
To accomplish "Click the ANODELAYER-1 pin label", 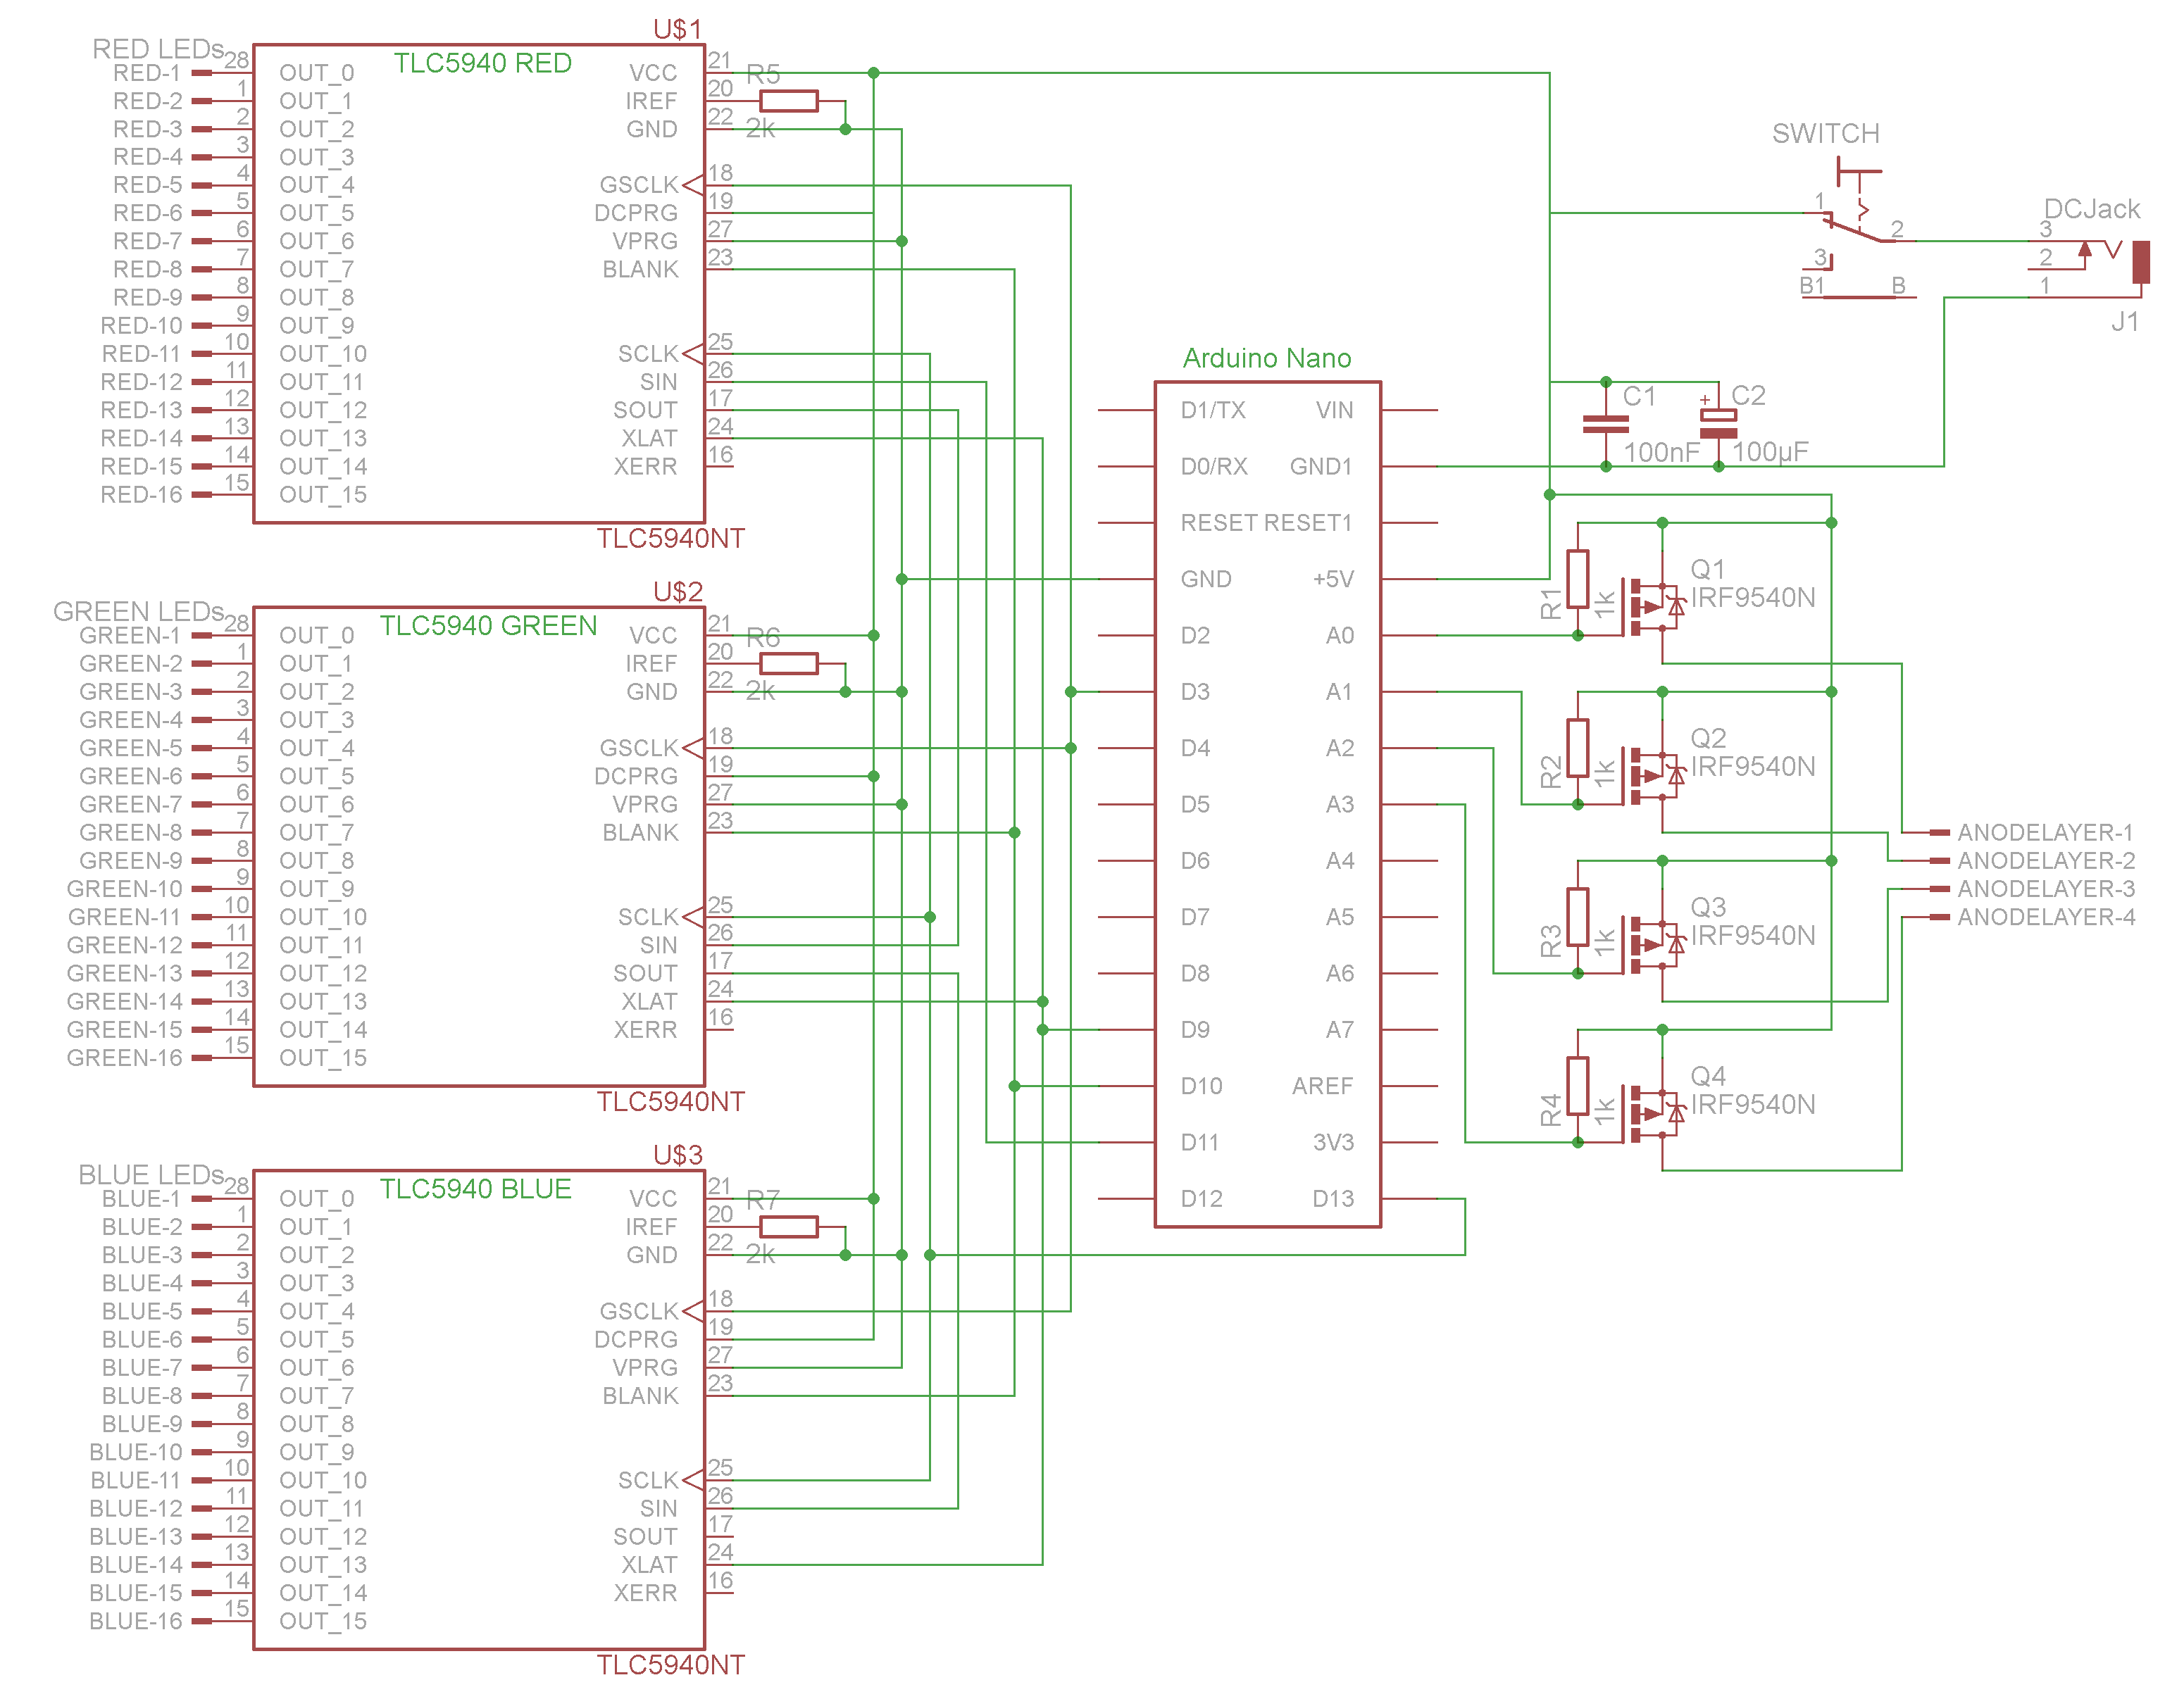I will (x=2045, y=833).
